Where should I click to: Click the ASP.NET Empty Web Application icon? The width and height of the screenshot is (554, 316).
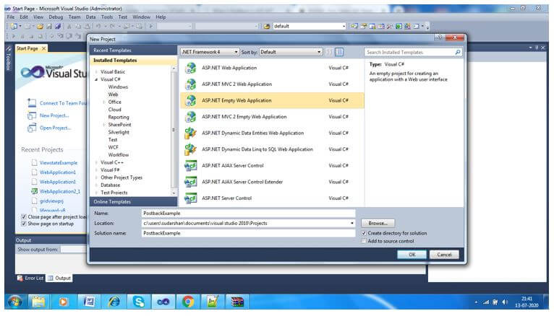pos(190,100)
